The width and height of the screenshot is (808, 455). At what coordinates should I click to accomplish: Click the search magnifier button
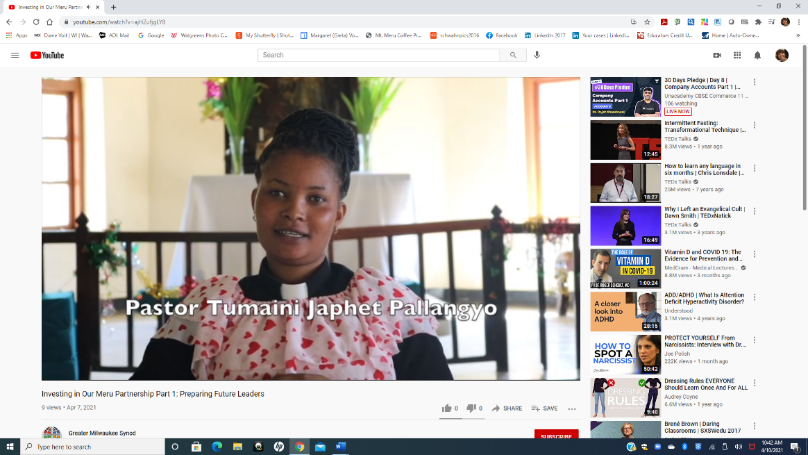(x=513, y=55)
